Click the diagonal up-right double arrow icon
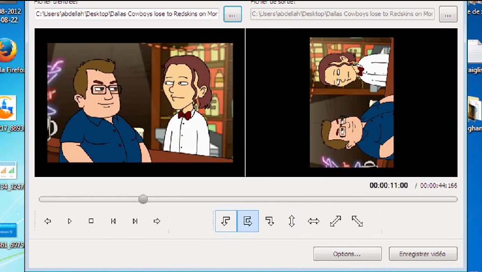The height and width of the screenshot is (272, 482). (x=336, y=221)
